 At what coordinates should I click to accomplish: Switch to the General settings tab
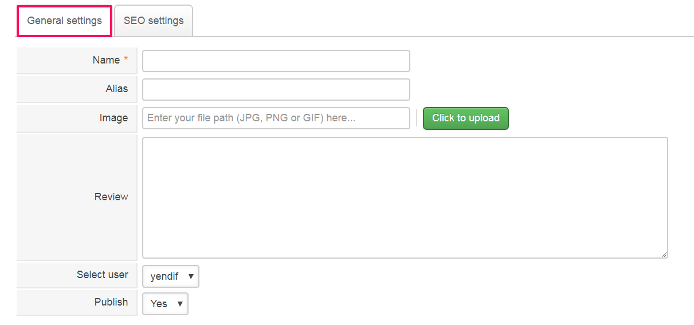tap(64, 21)
